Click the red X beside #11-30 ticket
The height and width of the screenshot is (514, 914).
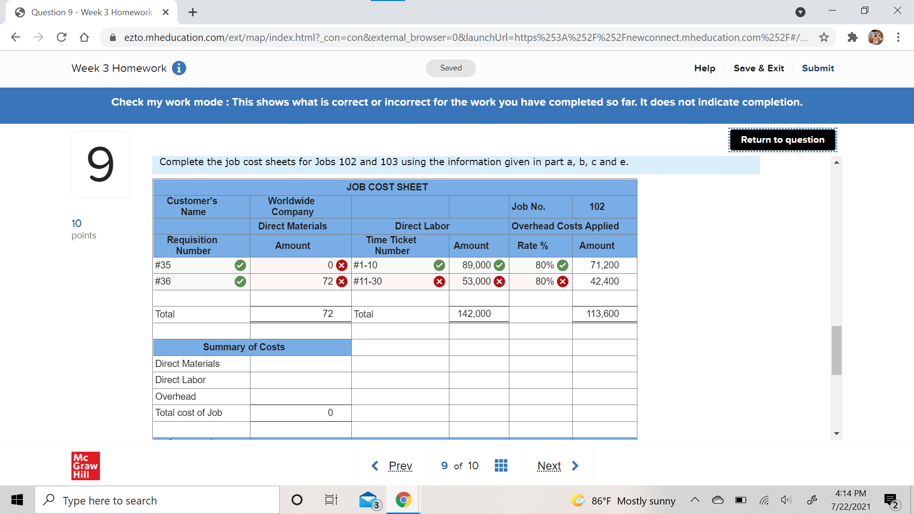click(439, 282)
